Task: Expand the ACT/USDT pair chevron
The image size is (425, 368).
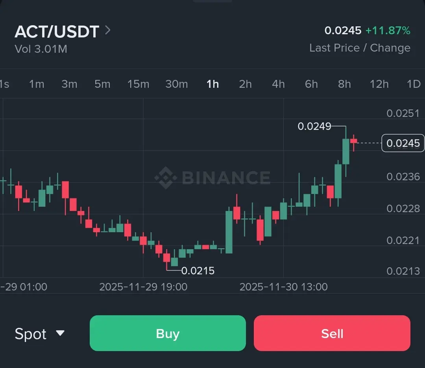Action: coord(108,30)
